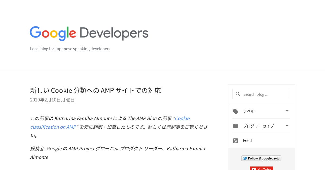
Task: Open the Feed link
Action: coord(247,141)
